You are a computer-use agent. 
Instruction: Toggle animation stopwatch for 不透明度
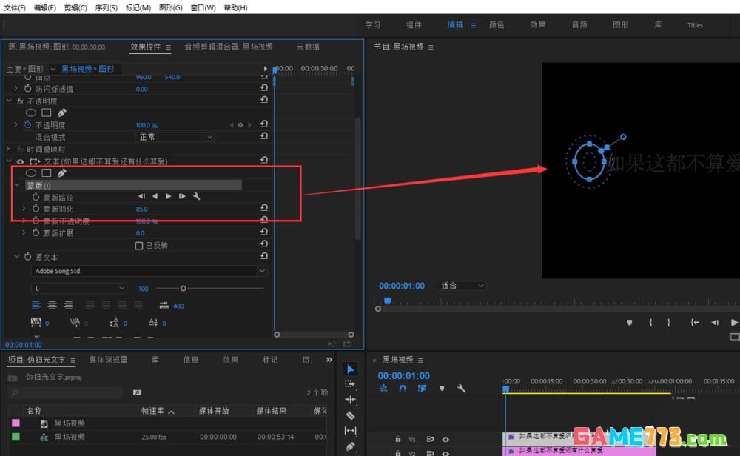pos(28,124)
